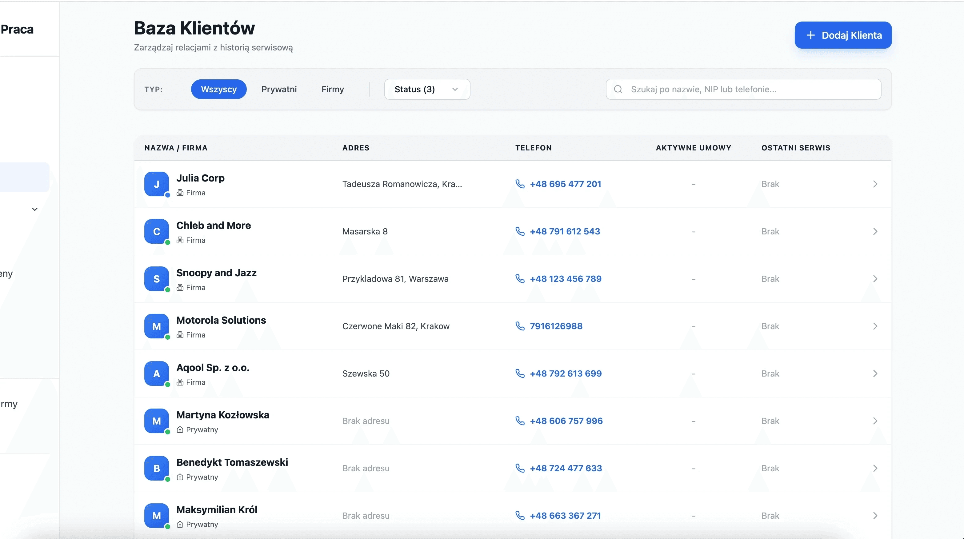The image size is (964, 539).
Task: Open the Martyna Kozłowska client row
Action: coord(223,415)
